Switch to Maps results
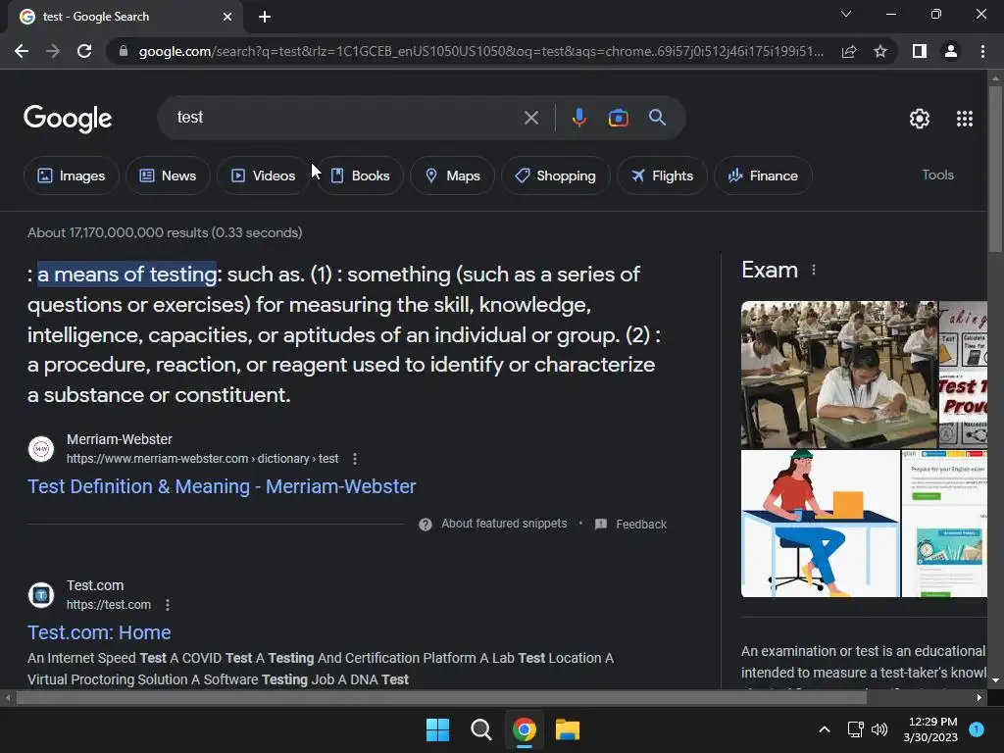1004x753 pixels. pyautogui.click(x=452, y=176)
